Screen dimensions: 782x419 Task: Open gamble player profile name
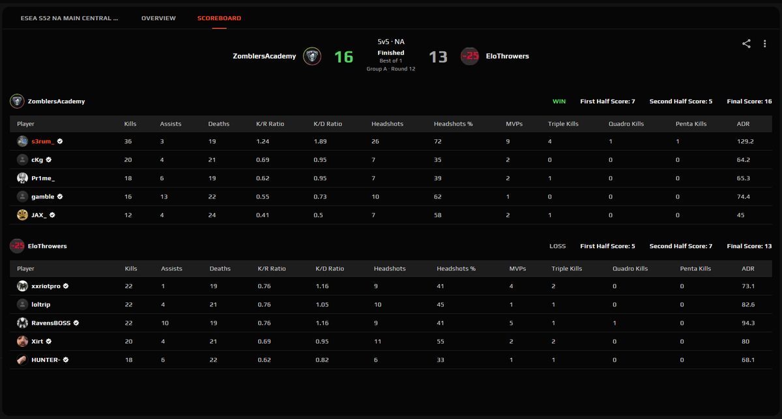(x=43, y=196)
